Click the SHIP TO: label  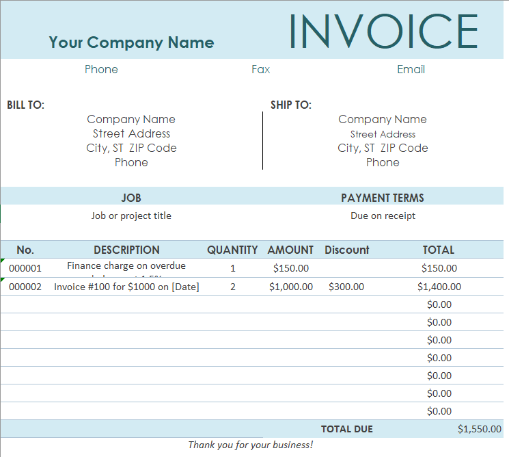291,105
